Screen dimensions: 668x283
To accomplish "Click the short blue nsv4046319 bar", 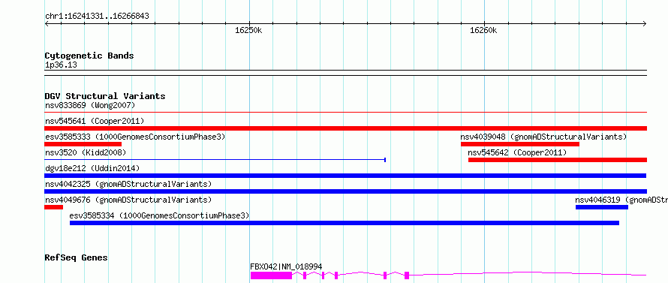I will pos(601,207).
